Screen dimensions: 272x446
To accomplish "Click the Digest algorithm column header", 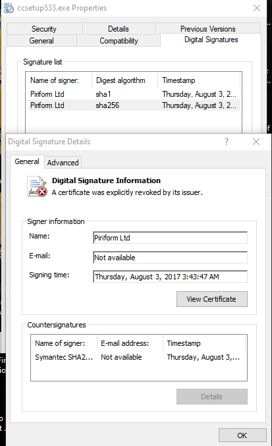I will coord(124,80).
